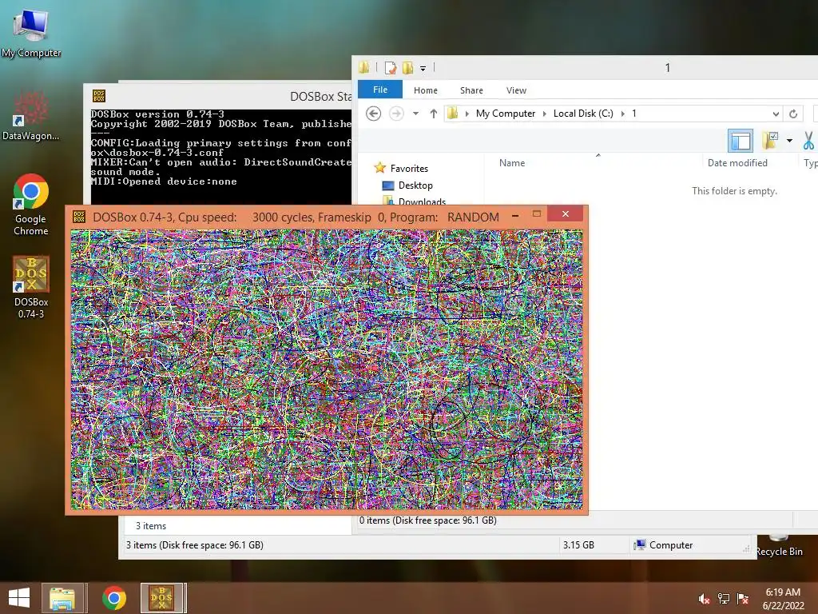Screen dimensions: 818x614
Task: Expand the chevron after My Computer breadcrumb
Action: click(545, 114)
